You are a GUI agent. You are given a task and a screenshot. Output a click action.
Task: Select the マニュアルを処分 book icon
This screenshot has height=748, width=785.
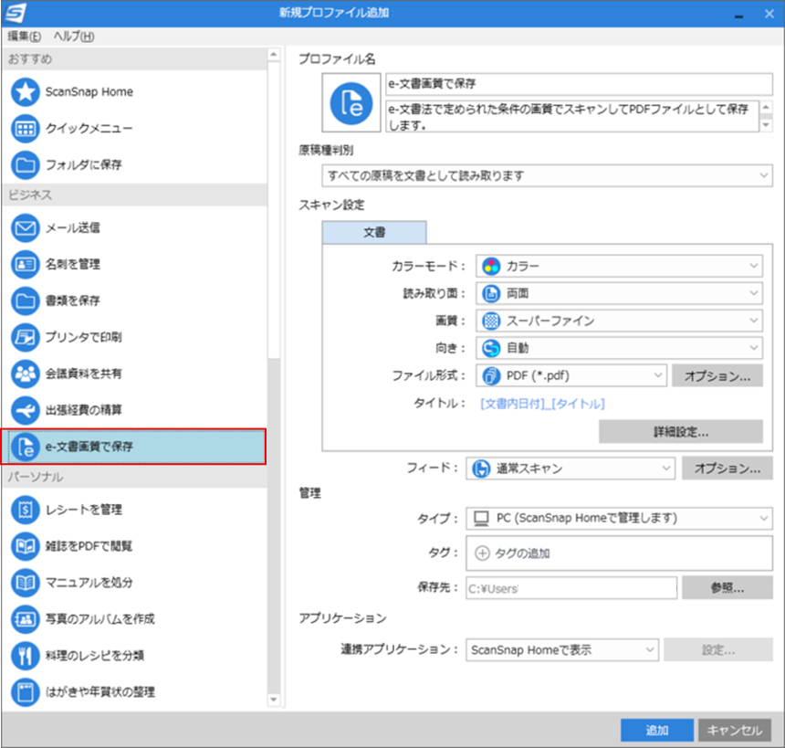pyautogui.click(x=25, y=583)
